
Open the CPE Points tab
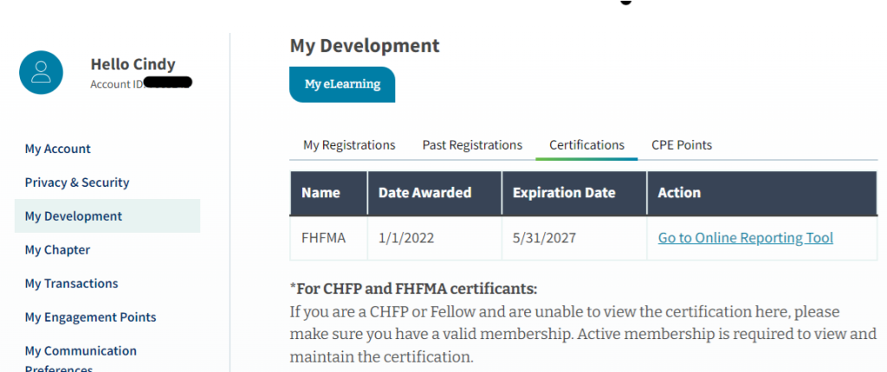(682, 145)
